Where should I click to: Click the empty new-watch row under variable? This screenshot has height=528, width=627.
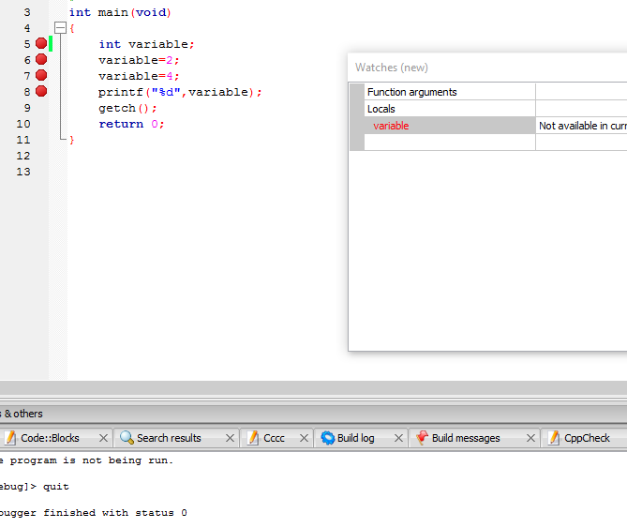[x=449, y=143]
